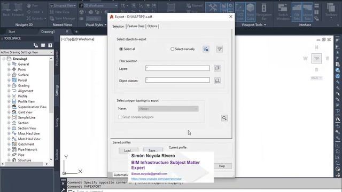Select the Mass Haul Line item
The image size is (342, 192).
29,133
